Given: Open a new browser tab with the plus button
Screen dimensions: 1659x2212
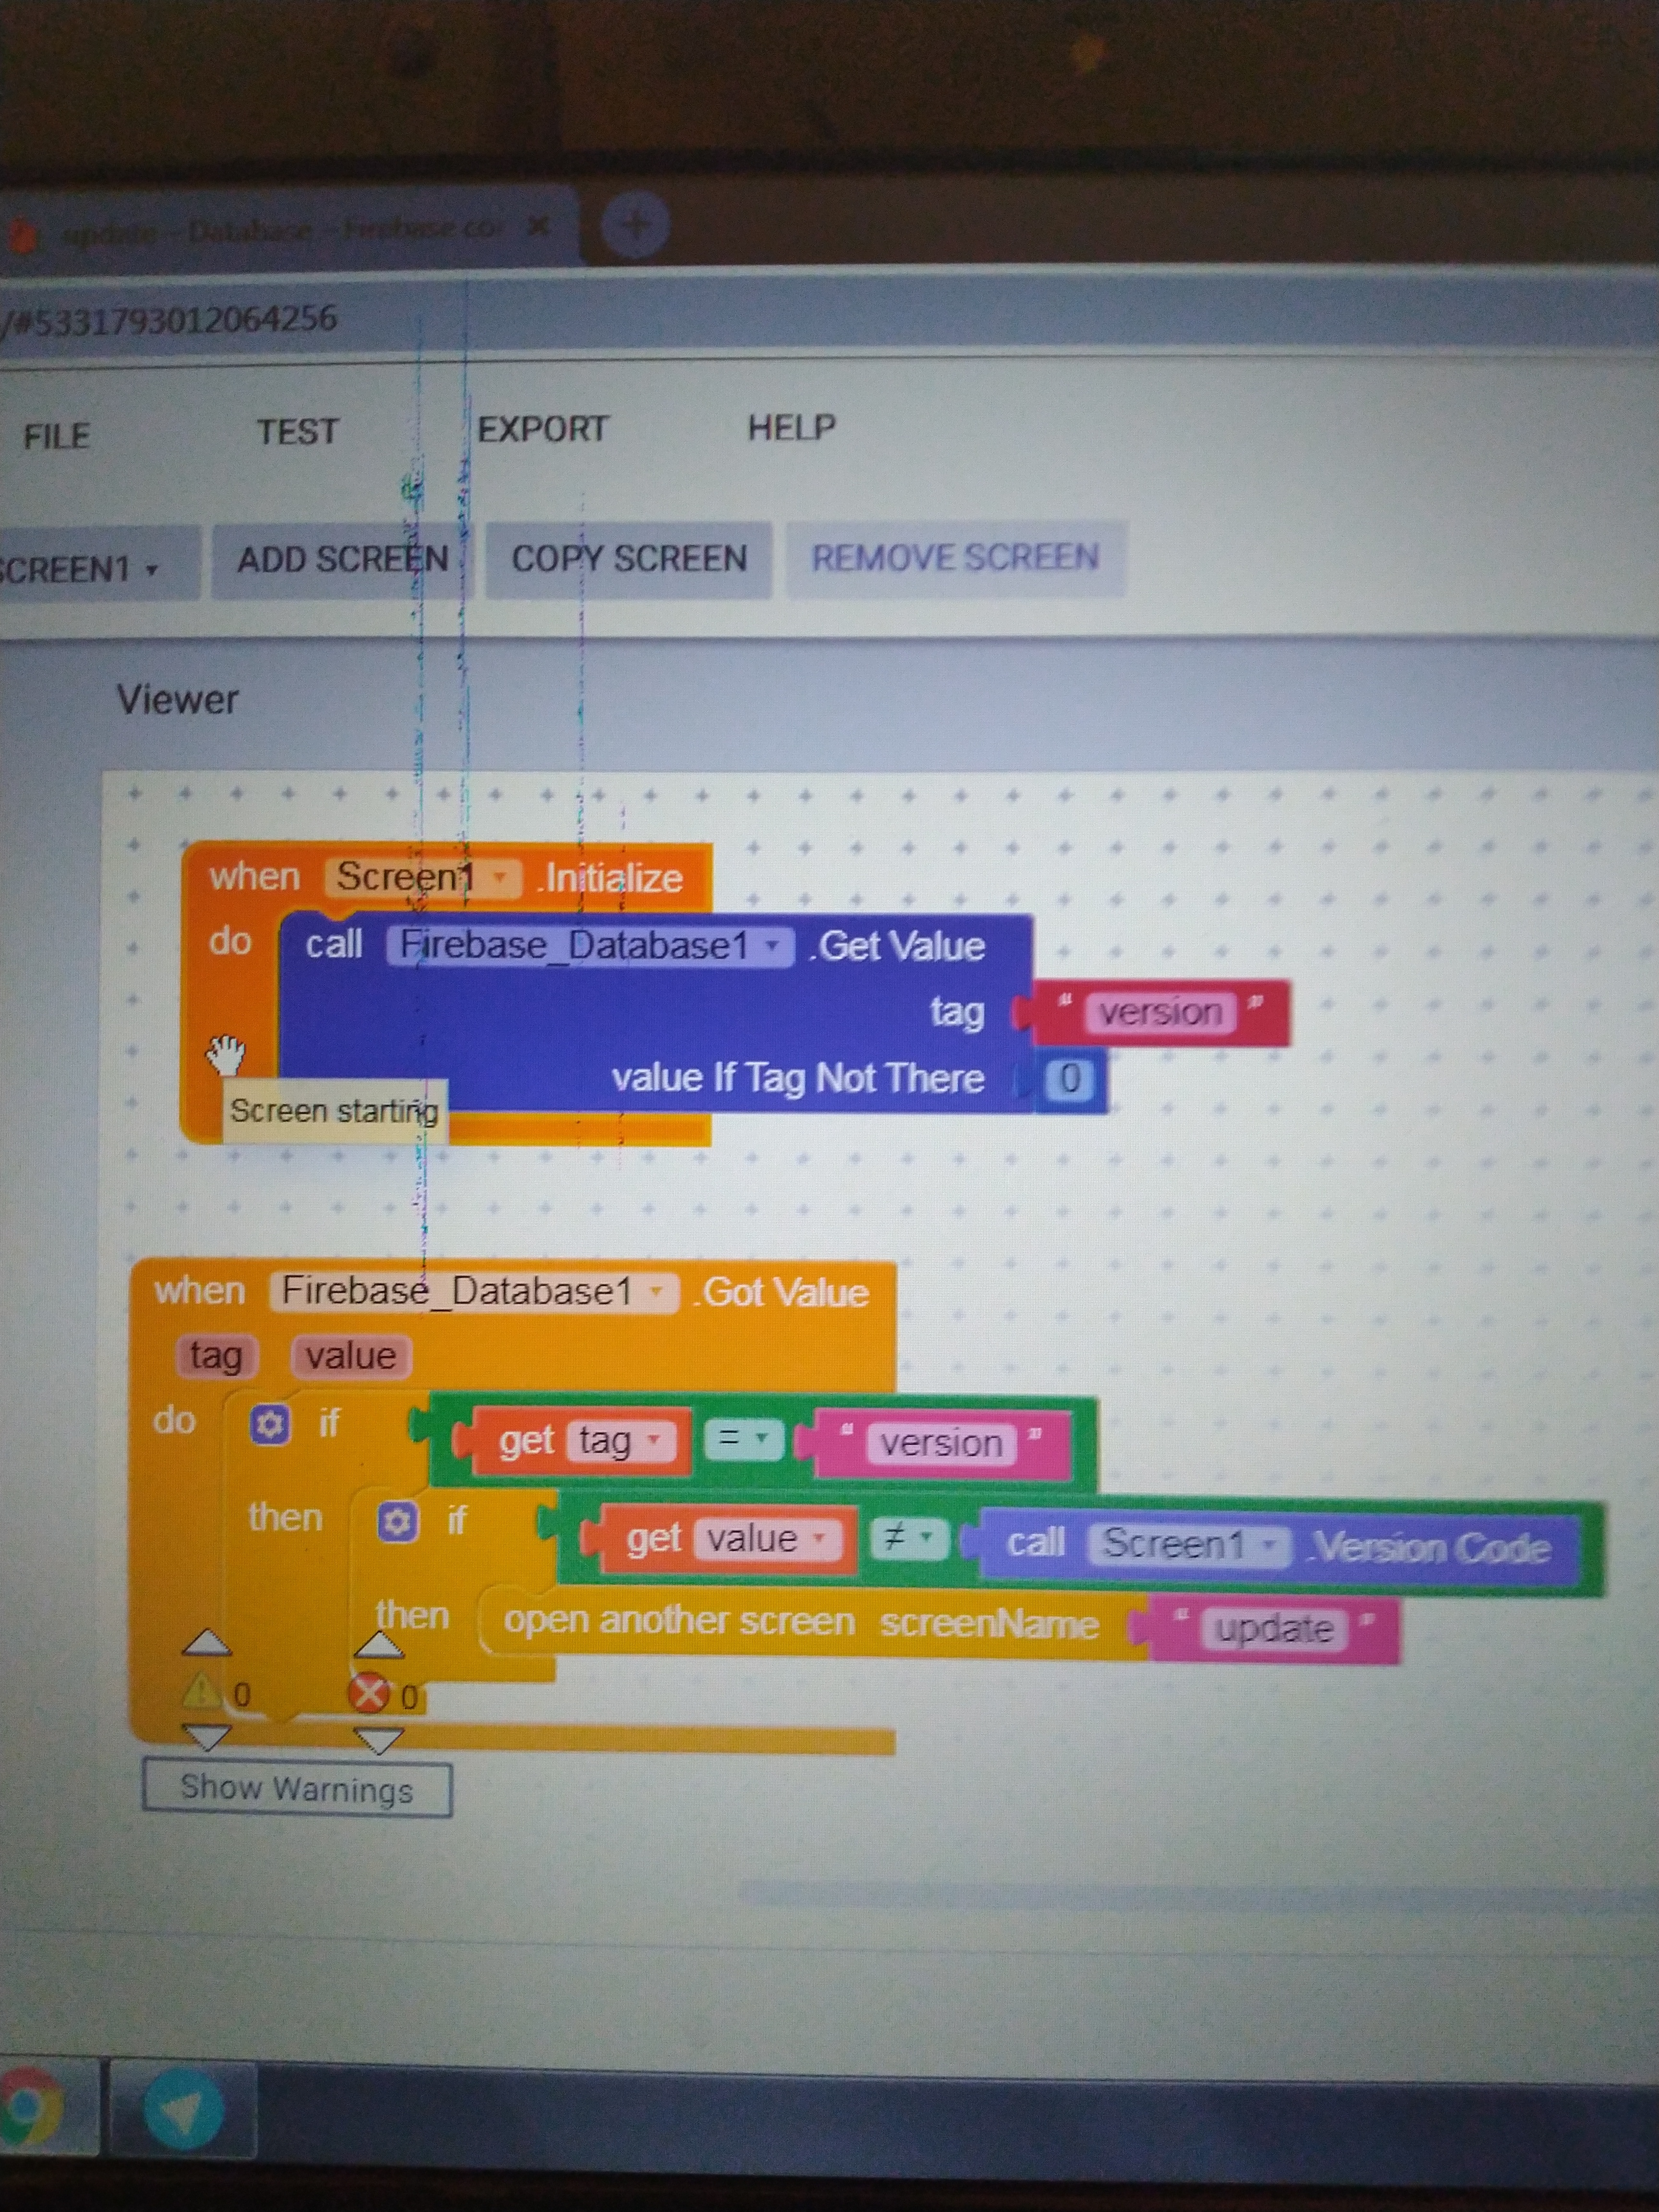Looking at the screenshot, I should point(635,225).
